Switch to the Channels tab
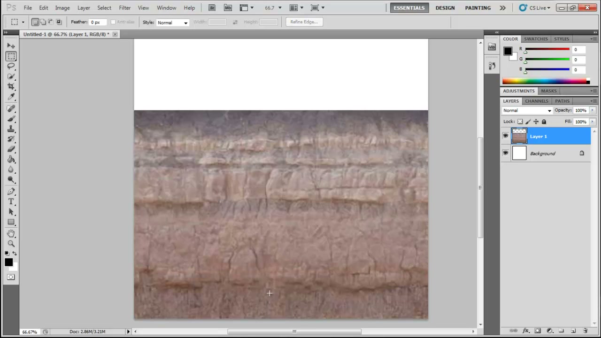Image resolution: width=601 pixels, height=338 pixels. click(536, 101)
